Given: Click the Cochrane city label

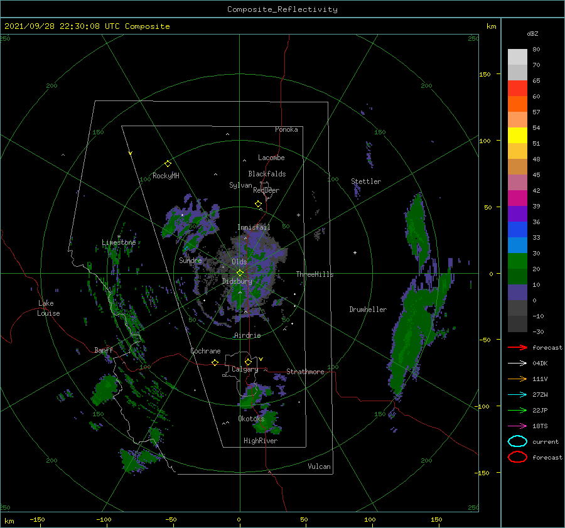Looking at the screenshot, I should coord(205,351).
